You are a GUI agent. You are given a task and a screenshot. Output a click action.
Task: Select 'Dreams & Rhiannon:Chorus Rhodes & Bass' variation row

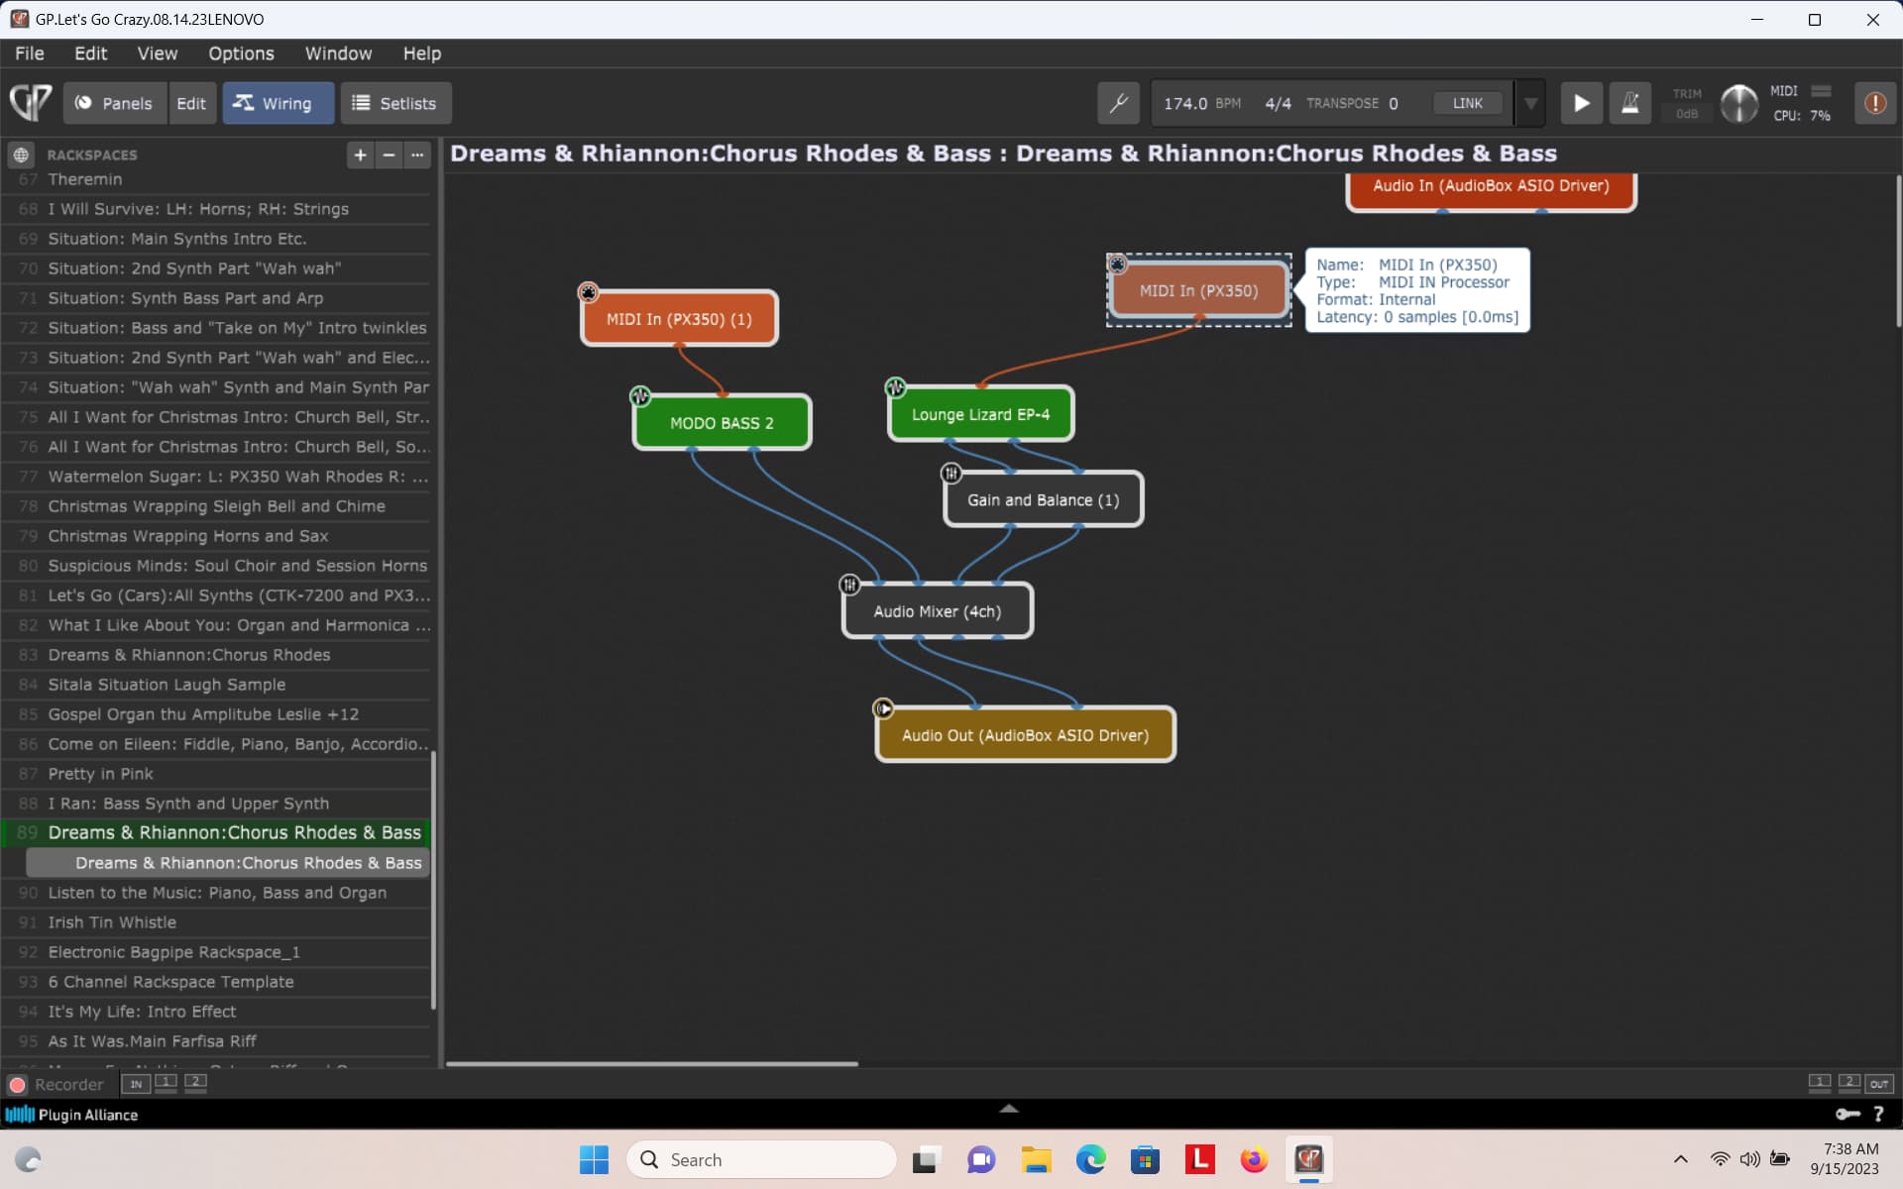coord(228,863)
